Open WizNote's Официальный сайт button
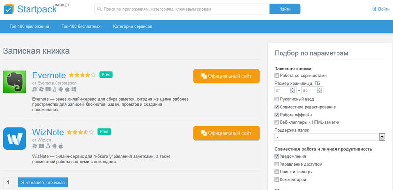The width and height of the screenshot is (393, 190). click(226, 133)
